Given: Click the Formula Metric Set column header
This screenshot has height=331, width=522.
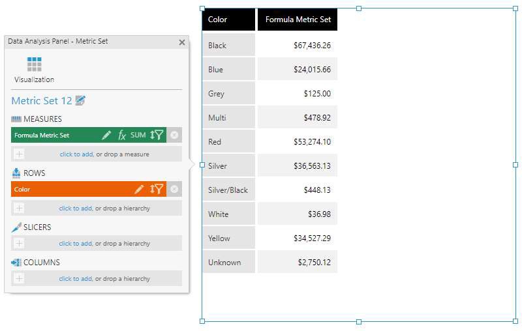Looking at the screenshot, I should pyautogui.click(x=298, y=20).
